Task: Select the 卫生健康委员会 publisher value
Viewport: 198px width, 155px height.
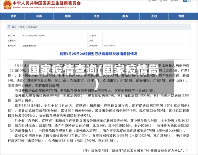Action: click(x=29, y=45)
